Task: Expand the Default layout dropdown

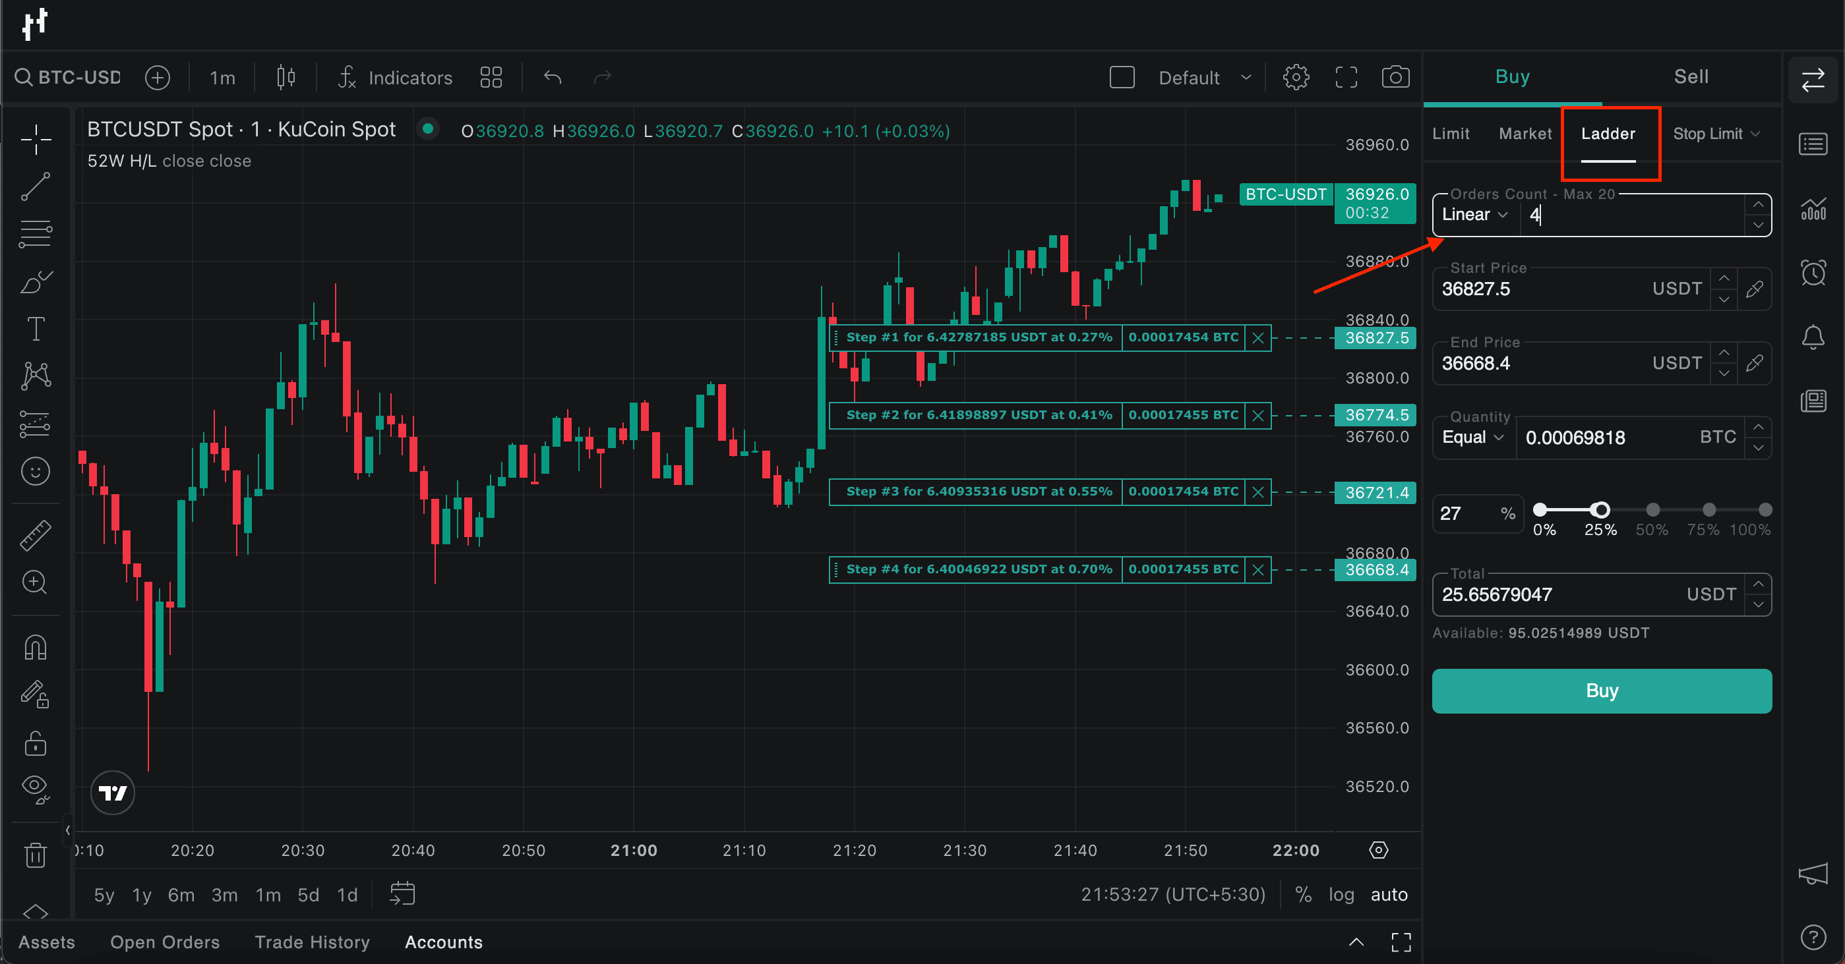Action: click(1205, 77)
